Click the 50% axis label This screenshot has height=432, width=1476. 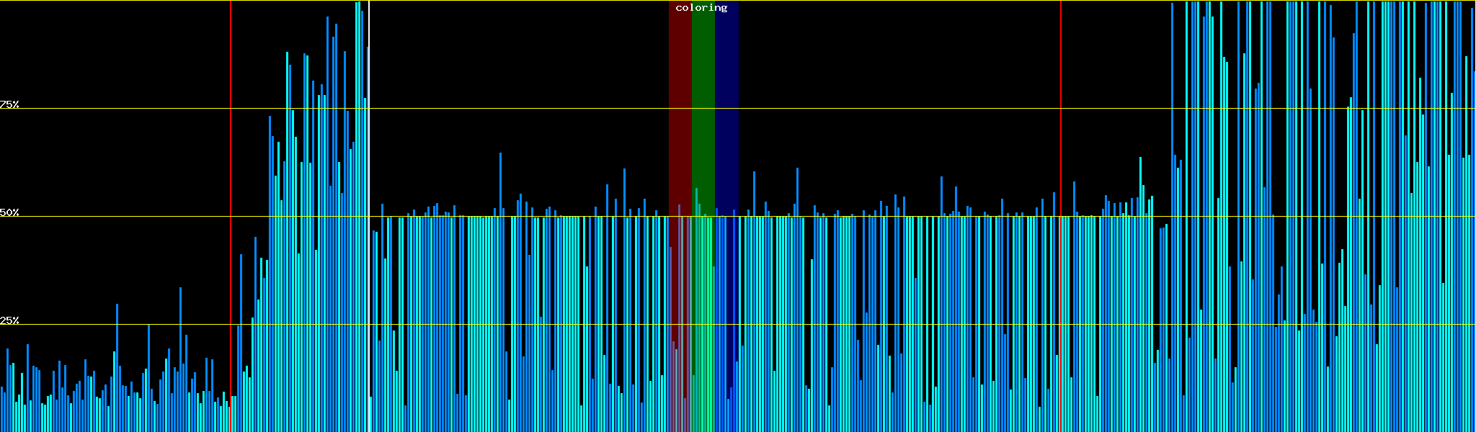[9, 212]
